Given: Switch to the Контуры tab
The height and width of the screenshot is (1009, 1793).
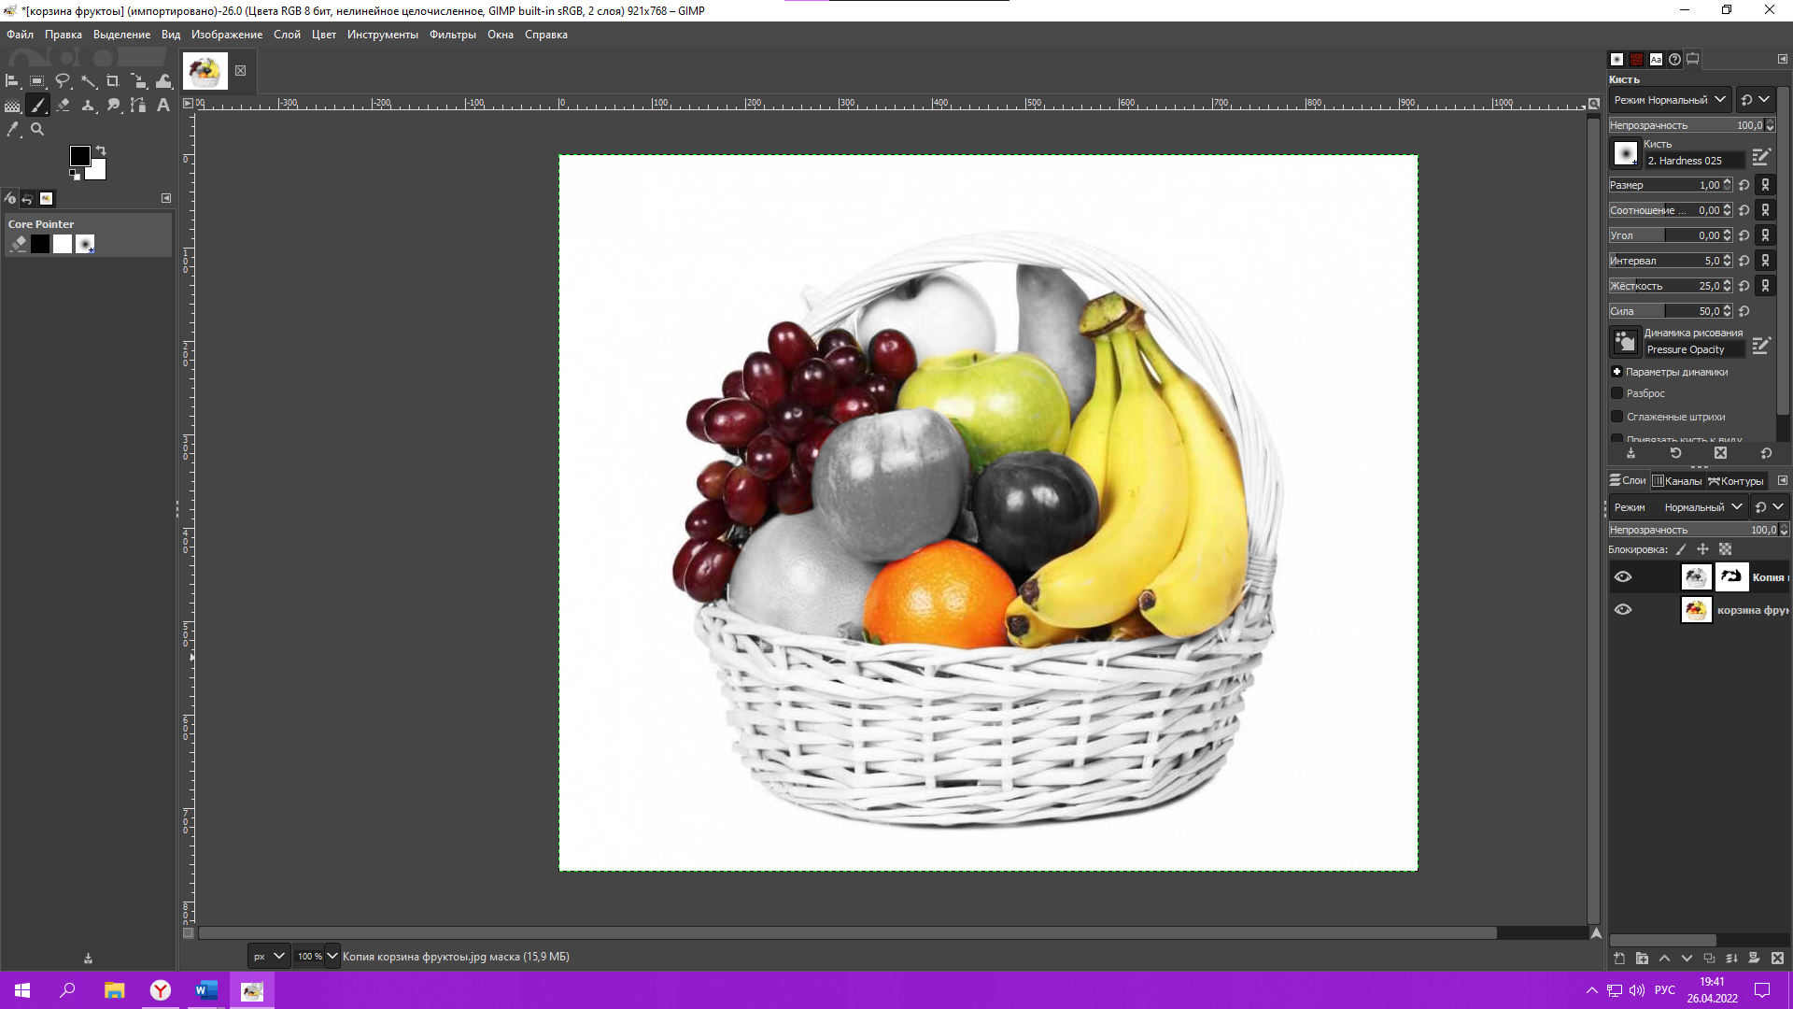Looking at the screenshot, I should click(x=1736, y=481).
